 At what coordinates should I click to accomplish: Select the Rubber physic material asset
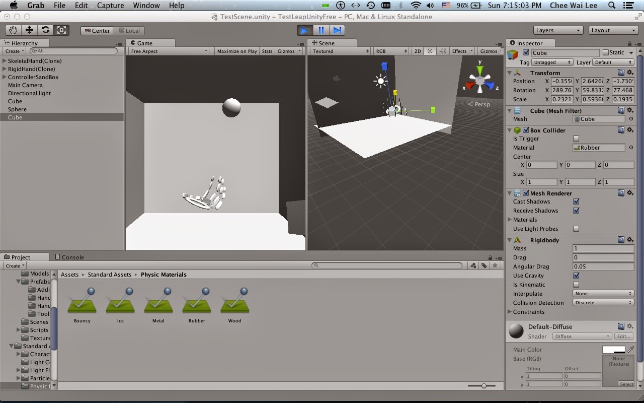pos(197,305)
